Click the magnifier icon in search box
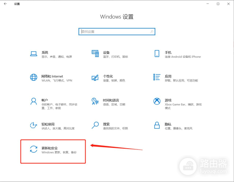The image size is (234, 182). pyautogui.click(x=152, y=31)
